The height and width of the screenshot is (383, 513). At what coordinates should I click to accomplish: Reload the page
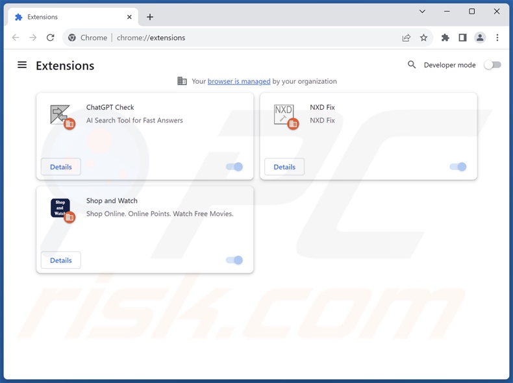tap(50, 38)
